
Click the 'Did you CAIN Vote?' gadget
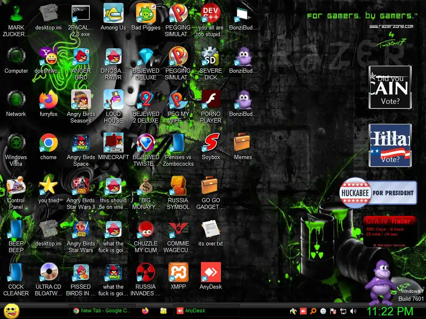390,87
